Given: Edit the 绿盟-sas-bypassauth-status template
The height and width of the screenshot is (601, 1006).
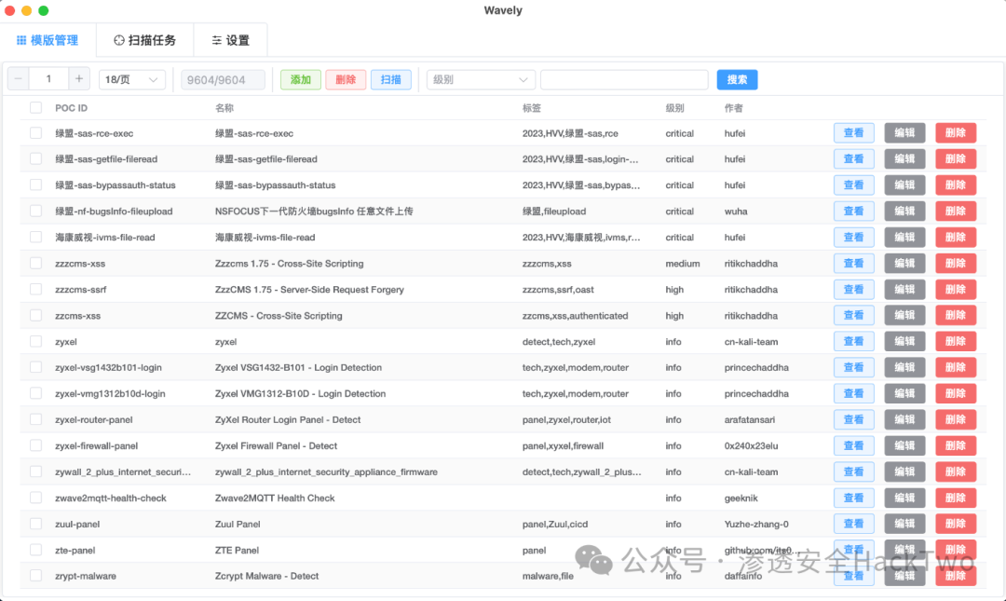Looking at the screenshot, I should (x=904, y=184).
